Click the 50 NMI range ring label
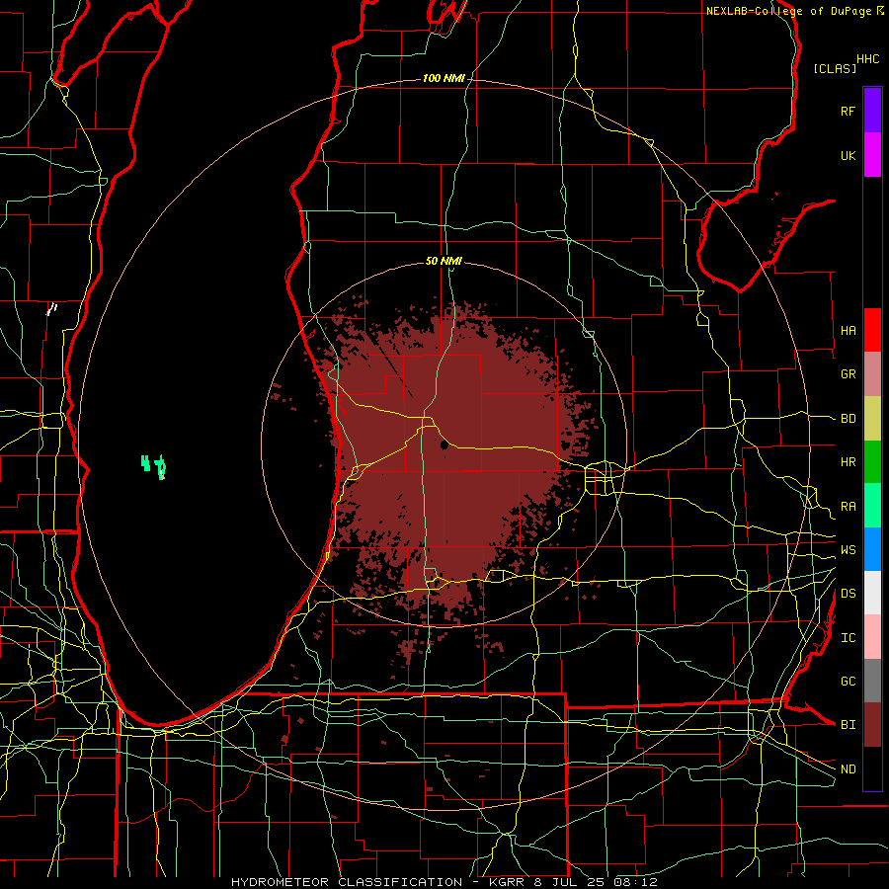The image size is (889, 889). coord(444,261)
